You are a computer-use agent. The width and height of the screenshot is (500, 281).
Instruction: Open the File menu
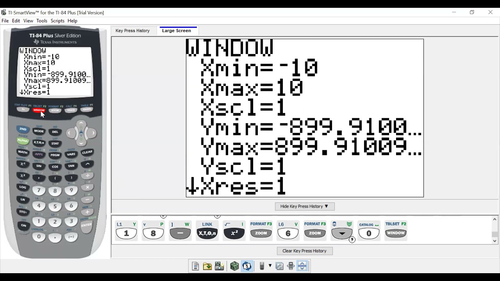click(x=5, y=21)
